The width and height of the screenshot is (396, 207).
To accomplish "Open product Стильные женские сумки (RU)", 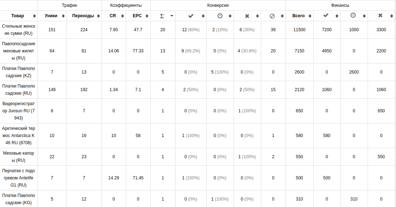I will point(19,30).
